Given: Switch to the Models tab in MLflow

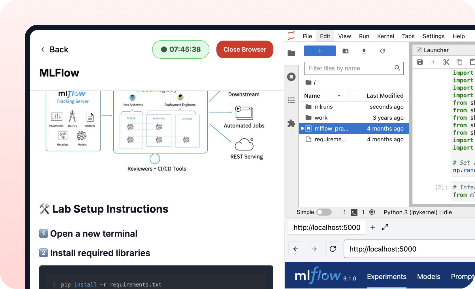Looking at the screenshot, I should point(429,277).
